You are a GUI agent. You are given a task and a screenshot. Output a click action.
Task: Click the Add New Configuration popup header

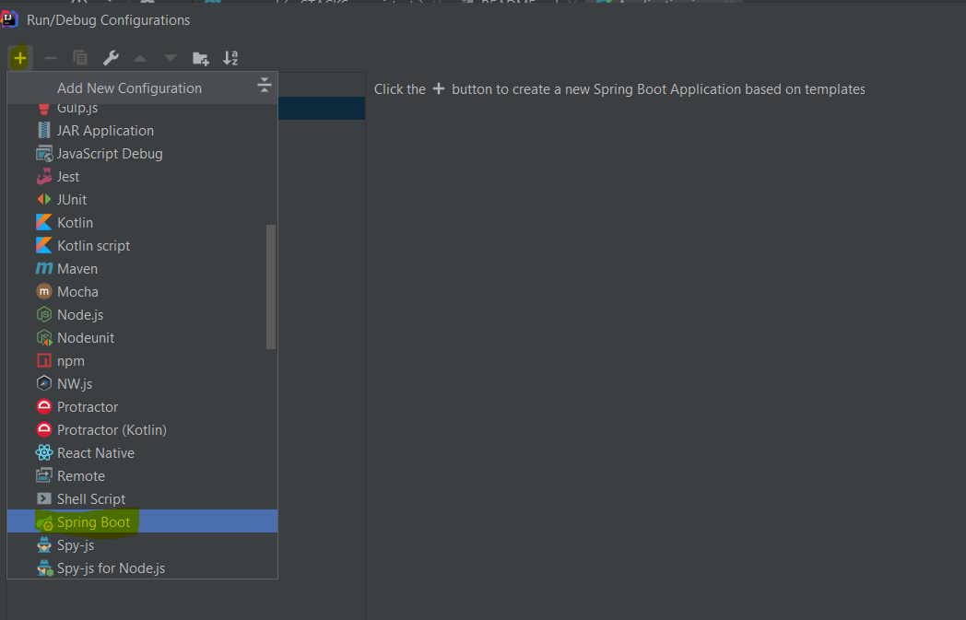pos(142,88)
